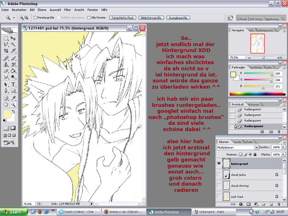Select the Type tool

click(x=13, y=84)
